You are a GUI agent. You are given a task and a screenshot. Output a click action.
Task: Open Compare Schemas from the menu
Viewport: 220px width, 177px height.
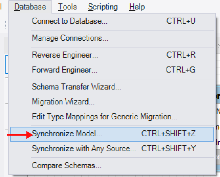pos(112,165)
